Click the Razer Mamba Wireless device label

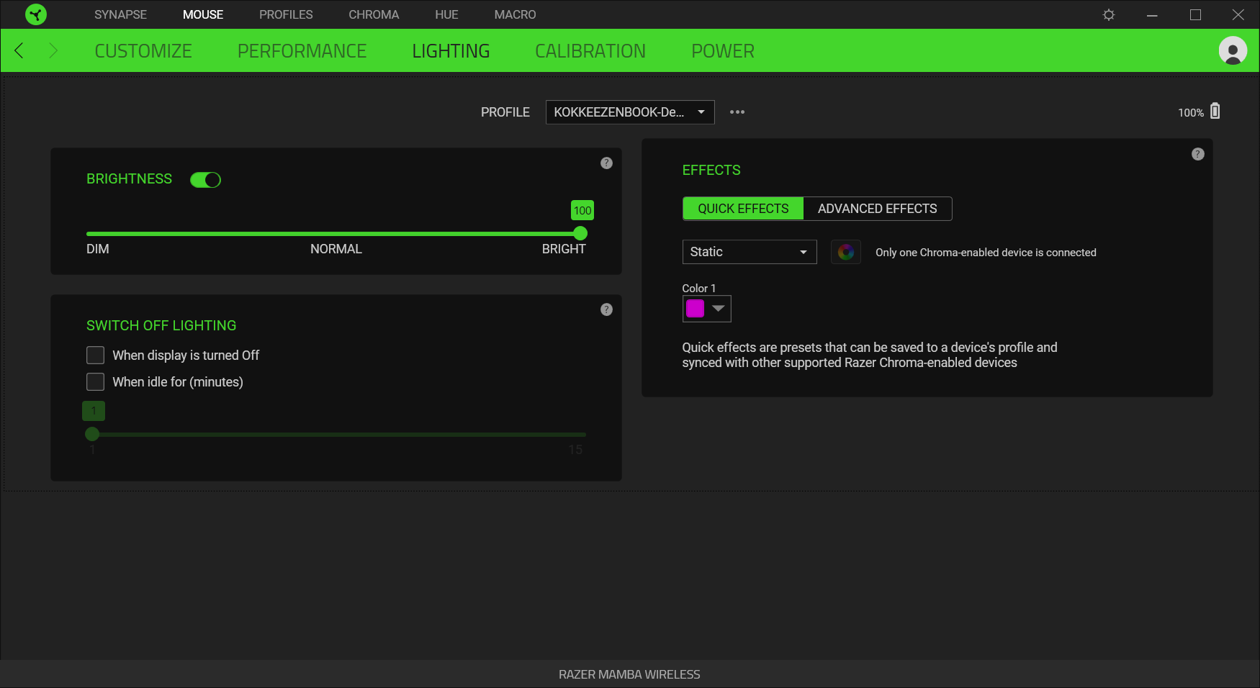click(629, 674)
